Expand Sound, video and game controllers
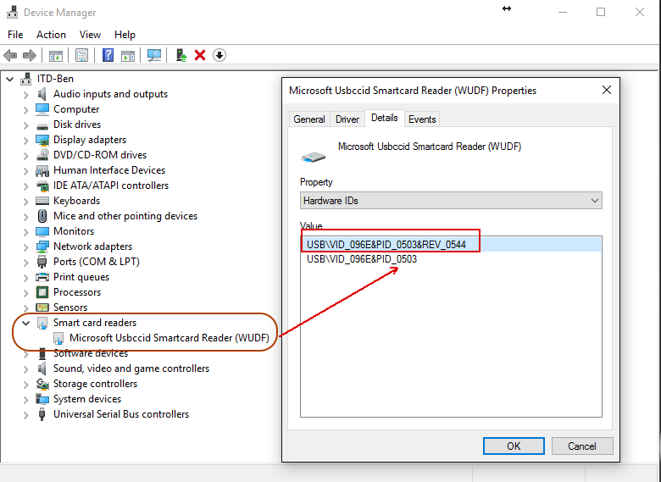Image resolution: width=661 pixels, height=482 pixels. coord(25,368)
